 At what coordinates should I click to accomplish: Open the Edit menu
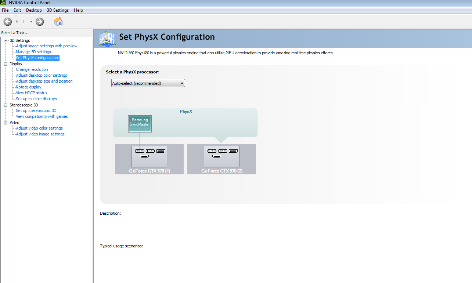click(x=17, y=10)
